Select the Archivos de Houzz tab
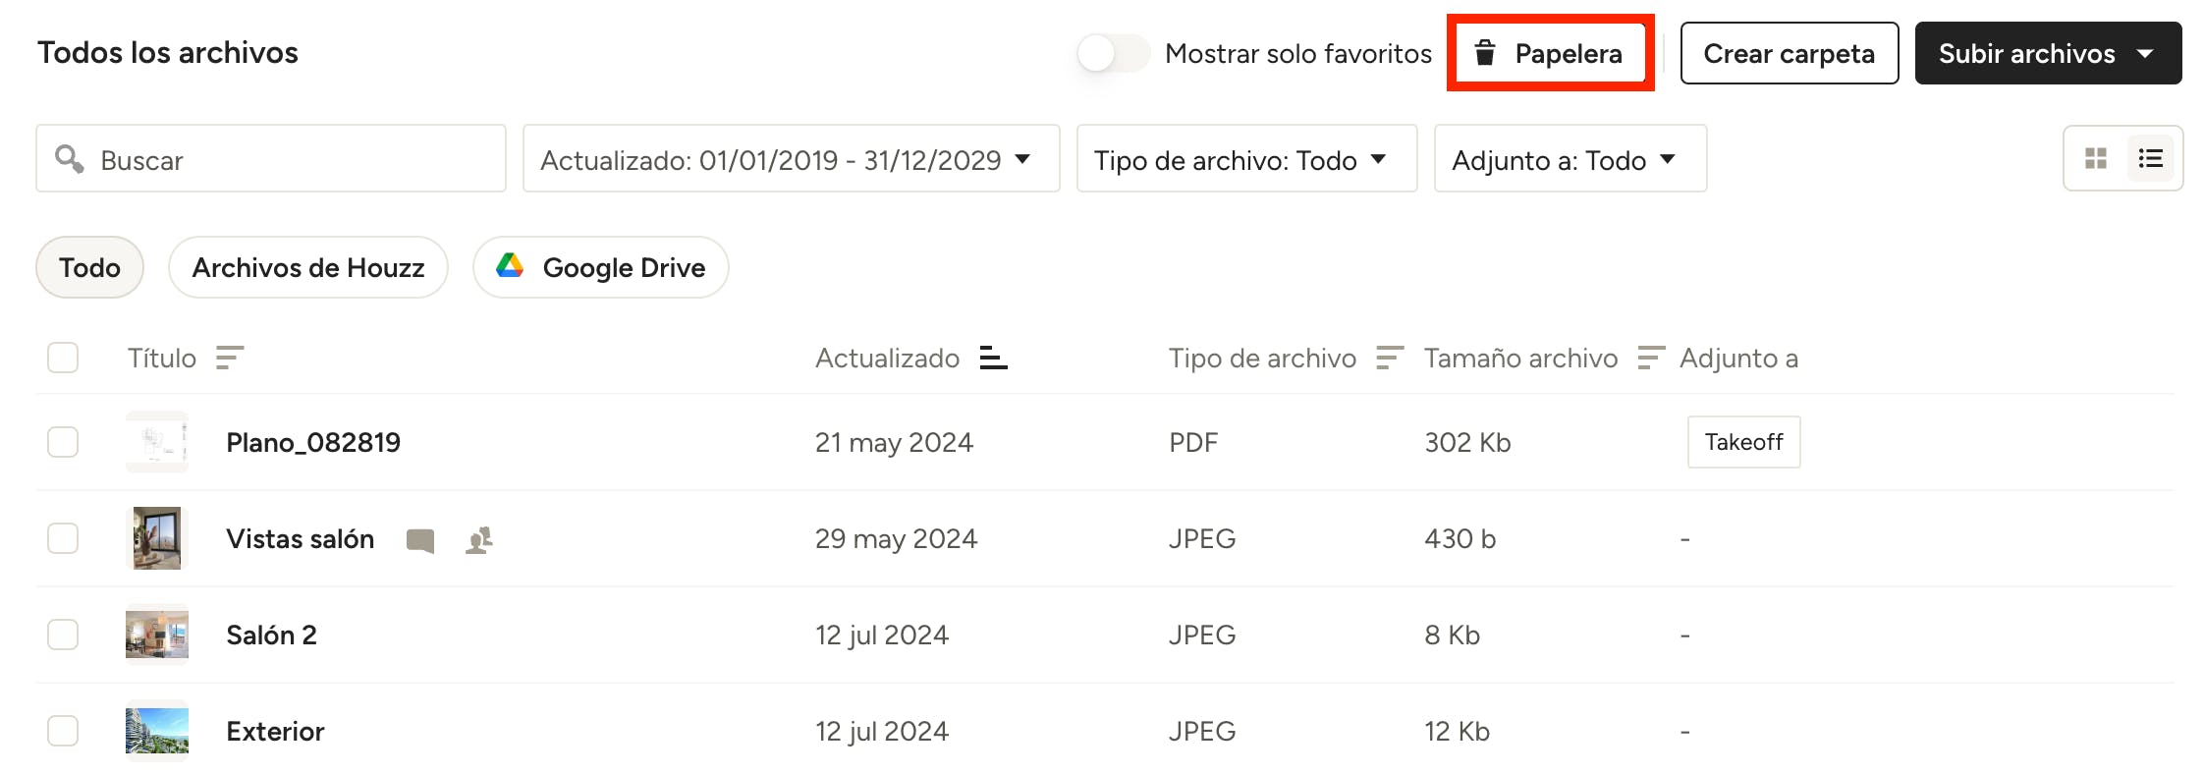 [307, 267]
